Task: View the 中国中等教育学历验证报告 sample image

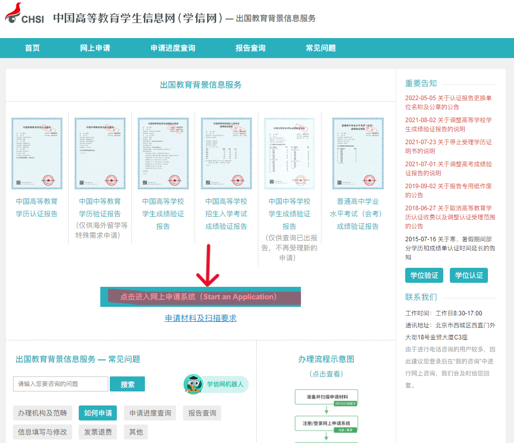Action: (x=100, y=153)
